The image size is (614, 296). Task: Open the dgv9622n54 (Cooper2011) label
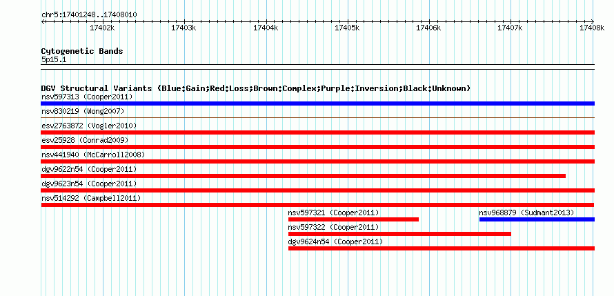[x=89, y=169]
